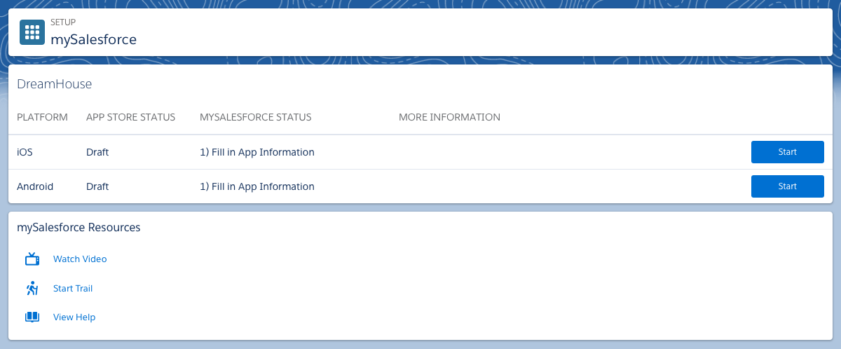The height and width of the screenshot is (349, 841).
Task: Click the SETUP label above the title
Action: coord(63,22)
